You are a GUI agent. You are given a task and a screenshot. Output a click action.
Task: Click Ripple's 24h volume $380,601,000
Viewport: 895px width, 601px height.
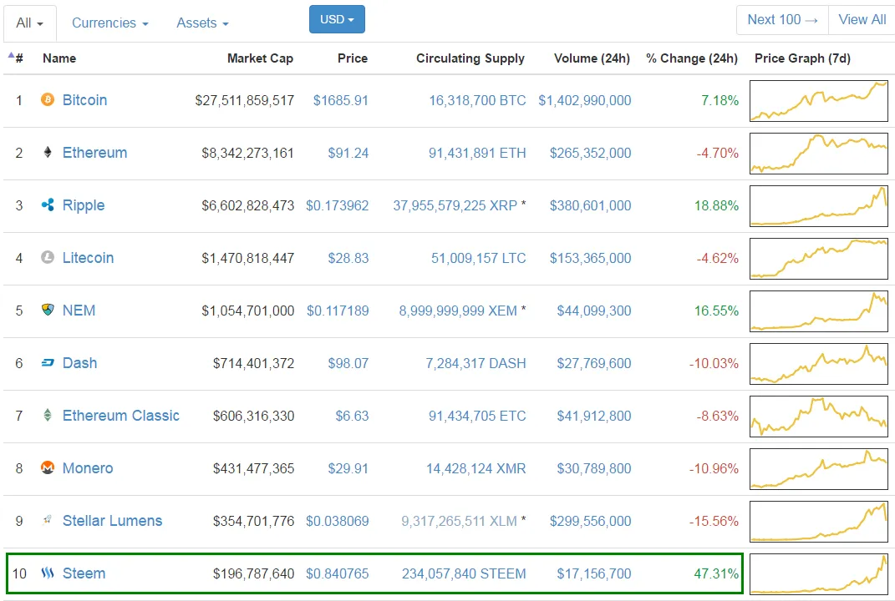[x=590, y=205]
